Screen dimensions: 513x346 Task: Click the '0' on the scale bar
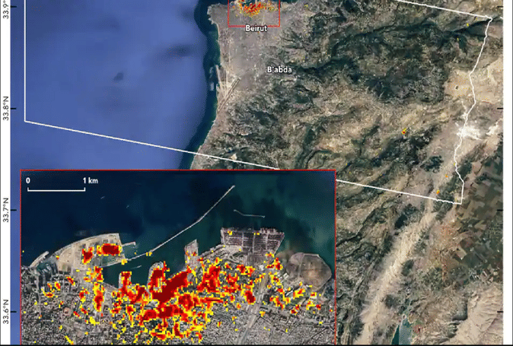tap(28, 181)
